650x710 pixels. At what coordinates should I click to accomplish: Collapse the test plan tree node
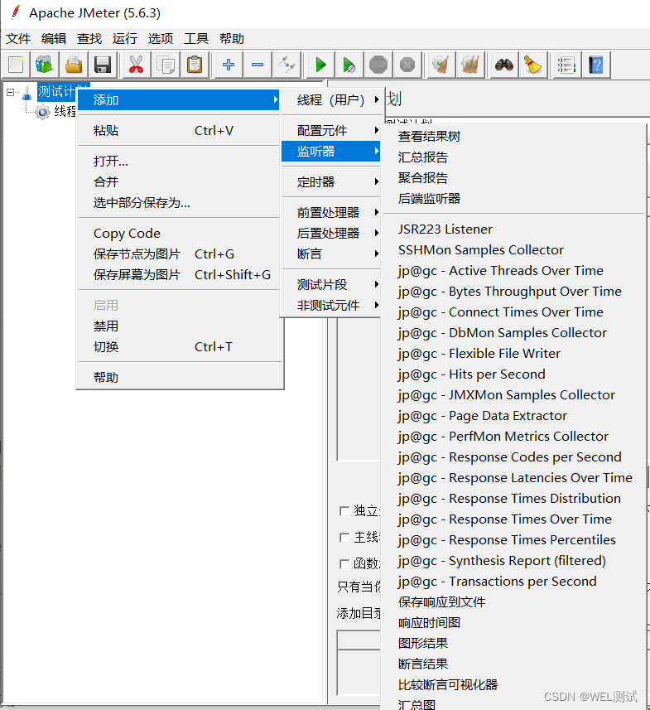click(x=10, y=92)
